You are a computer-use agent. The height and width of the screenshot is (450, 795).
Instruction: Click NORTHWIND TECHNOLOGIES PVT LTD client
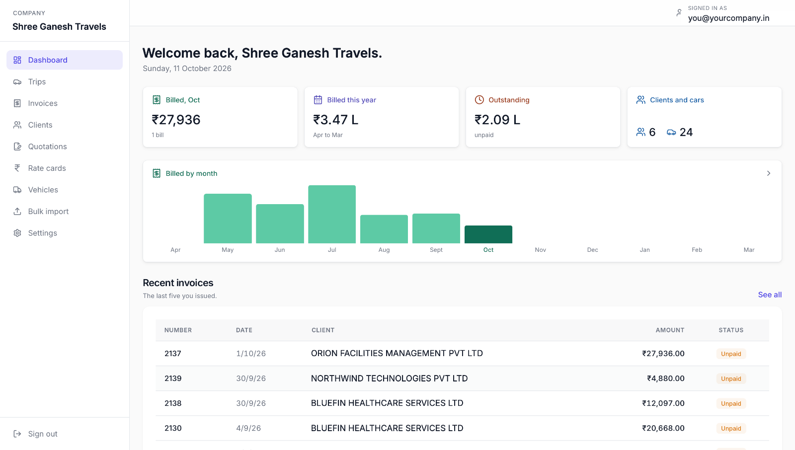pyautogui.click(x=390, y=378)
